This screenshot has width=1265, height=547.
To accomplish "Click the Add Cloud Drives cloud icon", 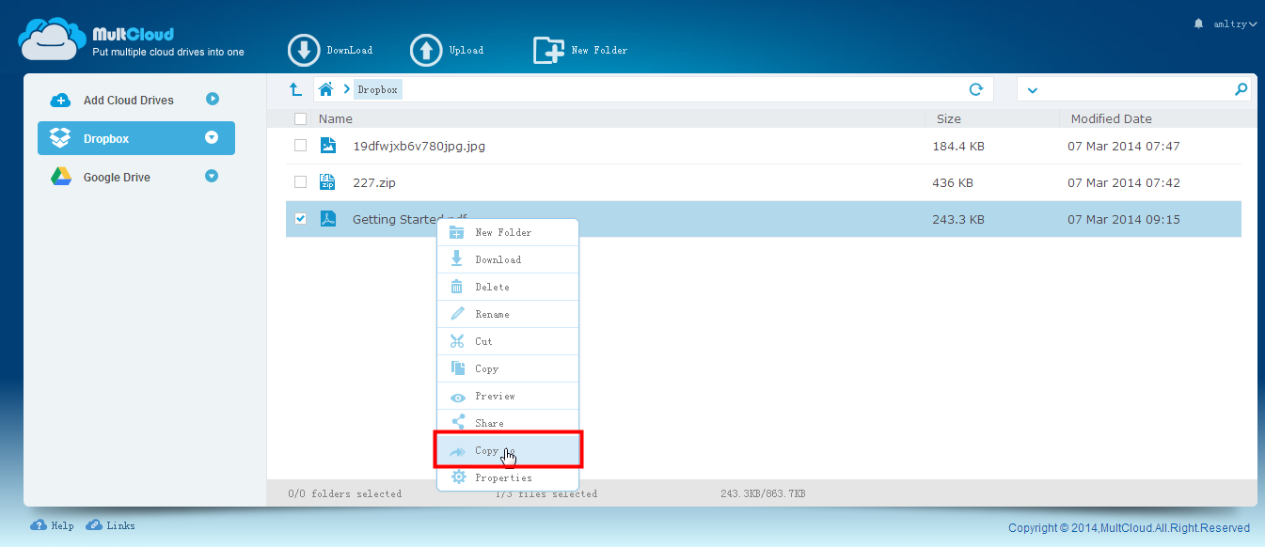I will pyautogui.click(x=60, y=100).
